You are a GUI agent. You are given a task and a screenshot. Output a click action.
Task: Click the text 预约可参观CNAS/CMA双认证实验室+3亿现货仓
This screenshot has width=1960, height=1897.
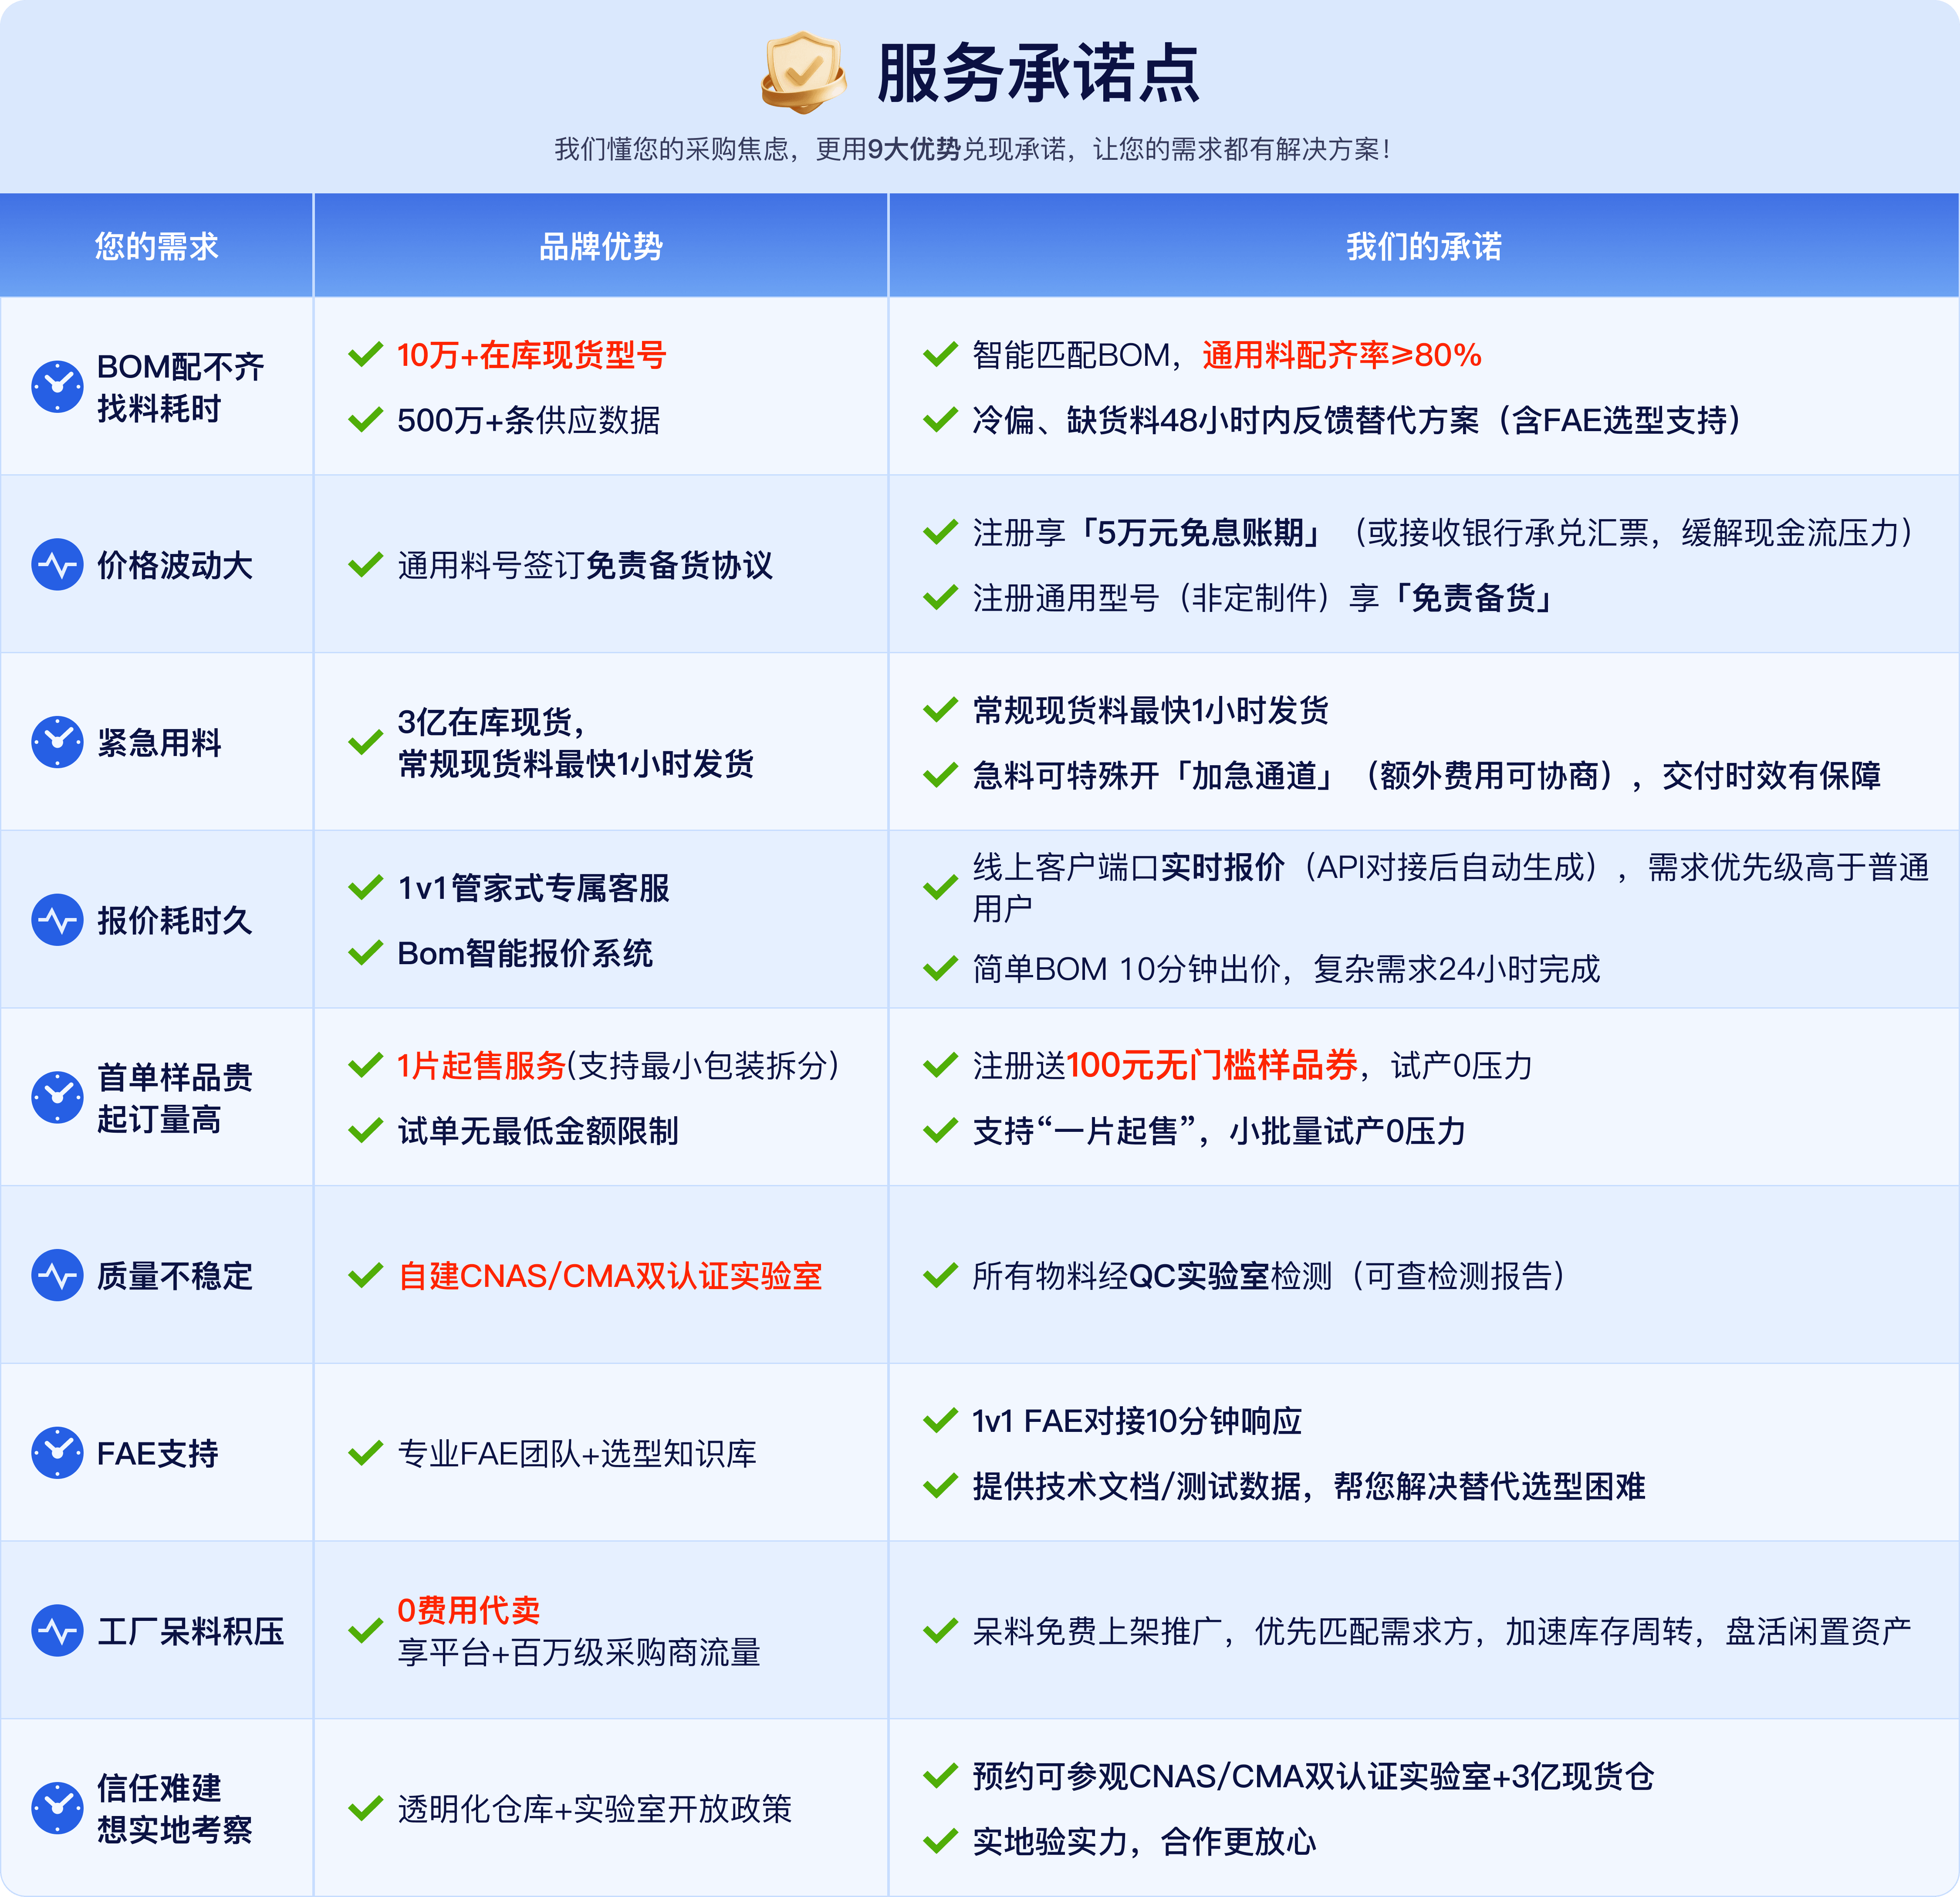[1313, 1776]
